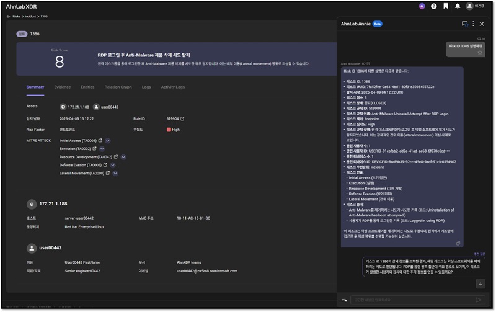The image size is (496, 312).
Task: Click the user00442 asset chip
Action: pos(106,107)
